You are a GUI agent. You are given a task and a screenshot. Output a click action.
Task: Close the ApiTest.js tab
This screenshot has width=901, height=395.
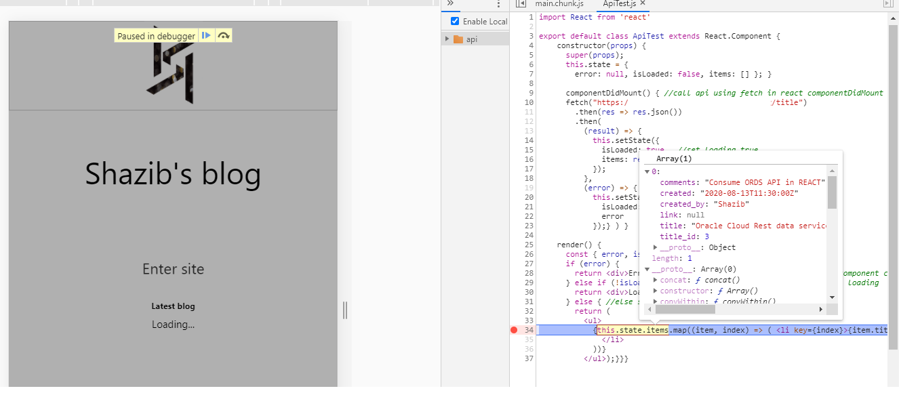[642, 3]
